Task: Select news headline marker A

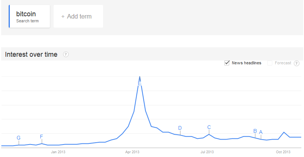Action: tap(261, 132)
